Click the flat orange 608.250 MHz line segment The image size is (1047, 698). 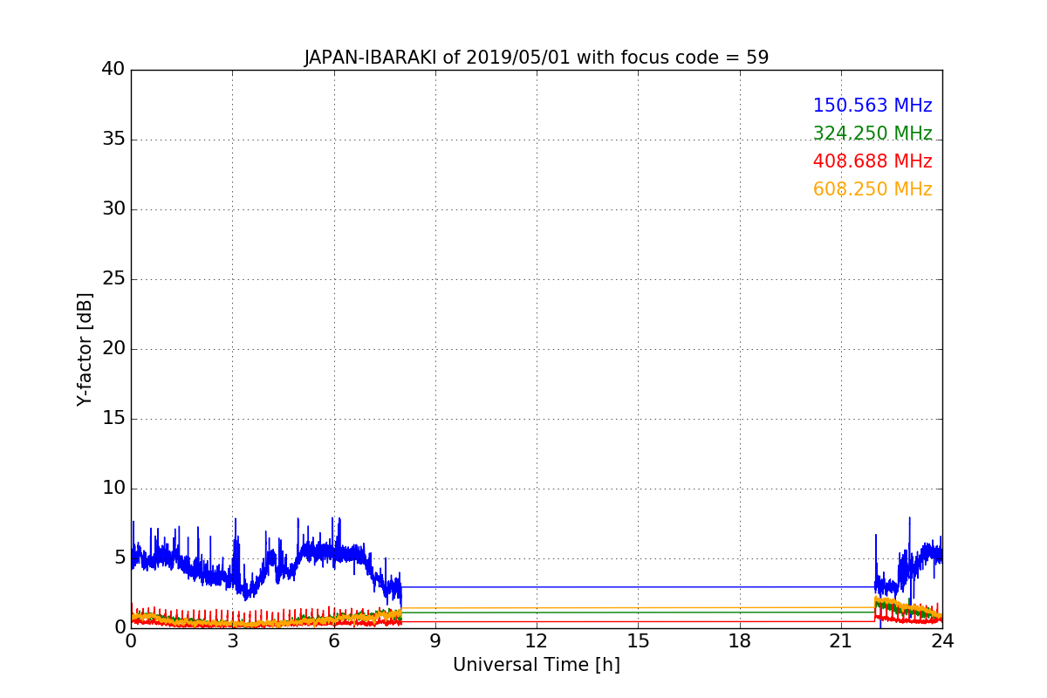[x=638, y=608]
